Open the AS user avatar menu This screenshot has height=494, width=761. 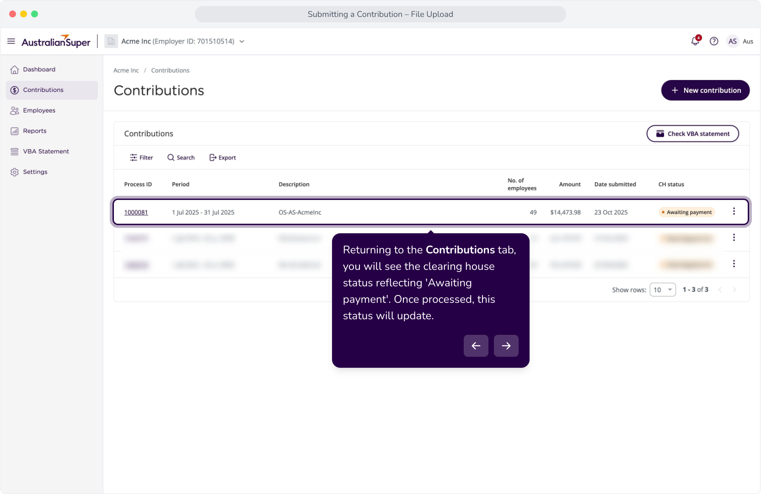point(733,41)
